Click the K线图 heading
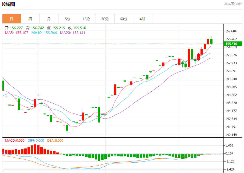The width and height of the screenshot is (244, 173). [9, 4]
